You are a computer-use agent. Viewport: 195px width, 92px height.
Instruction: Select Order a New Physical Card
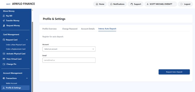(16, 45)
